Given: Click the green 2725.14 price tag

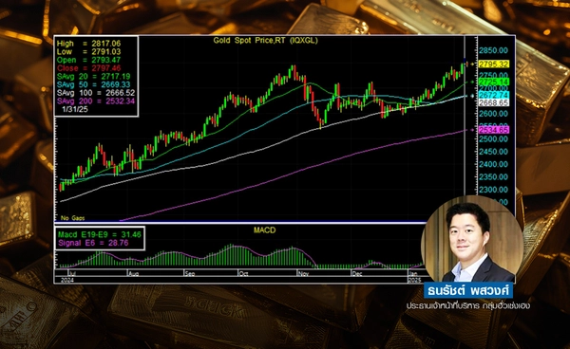Looking at the screenshot, I should click(494, 83).
